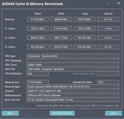Viewport: 124px width, 119px height.
Task: Select the CPU Multiplier 43x box
Action: 38,74
